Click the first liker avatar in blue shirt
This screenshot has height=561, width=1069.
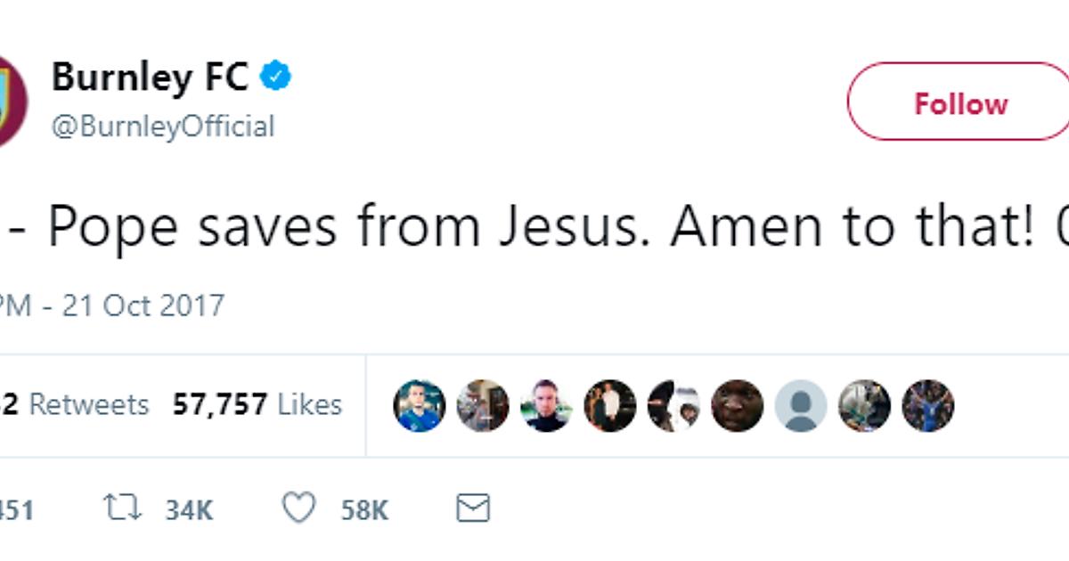pos(419,406)
